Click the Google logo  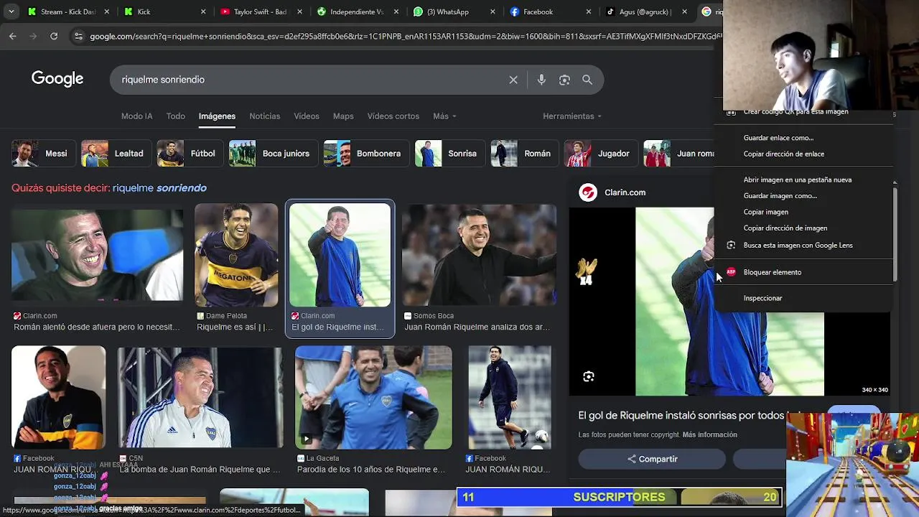(57, 79)
